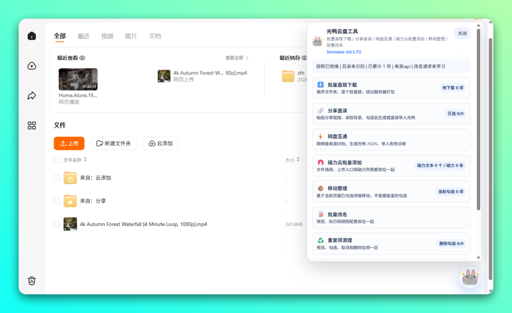Image resolution: width=512 pixels, height=313 pixels.
Task: Check the box for 来自：云添加 folder
Action: (x=57, y=178)
